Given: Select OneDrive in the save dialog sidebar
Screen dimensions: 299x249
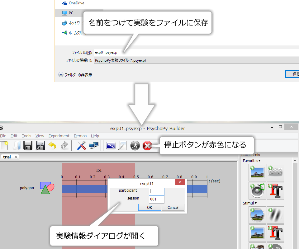Looking at the screenshot, I should pos(73,3).
